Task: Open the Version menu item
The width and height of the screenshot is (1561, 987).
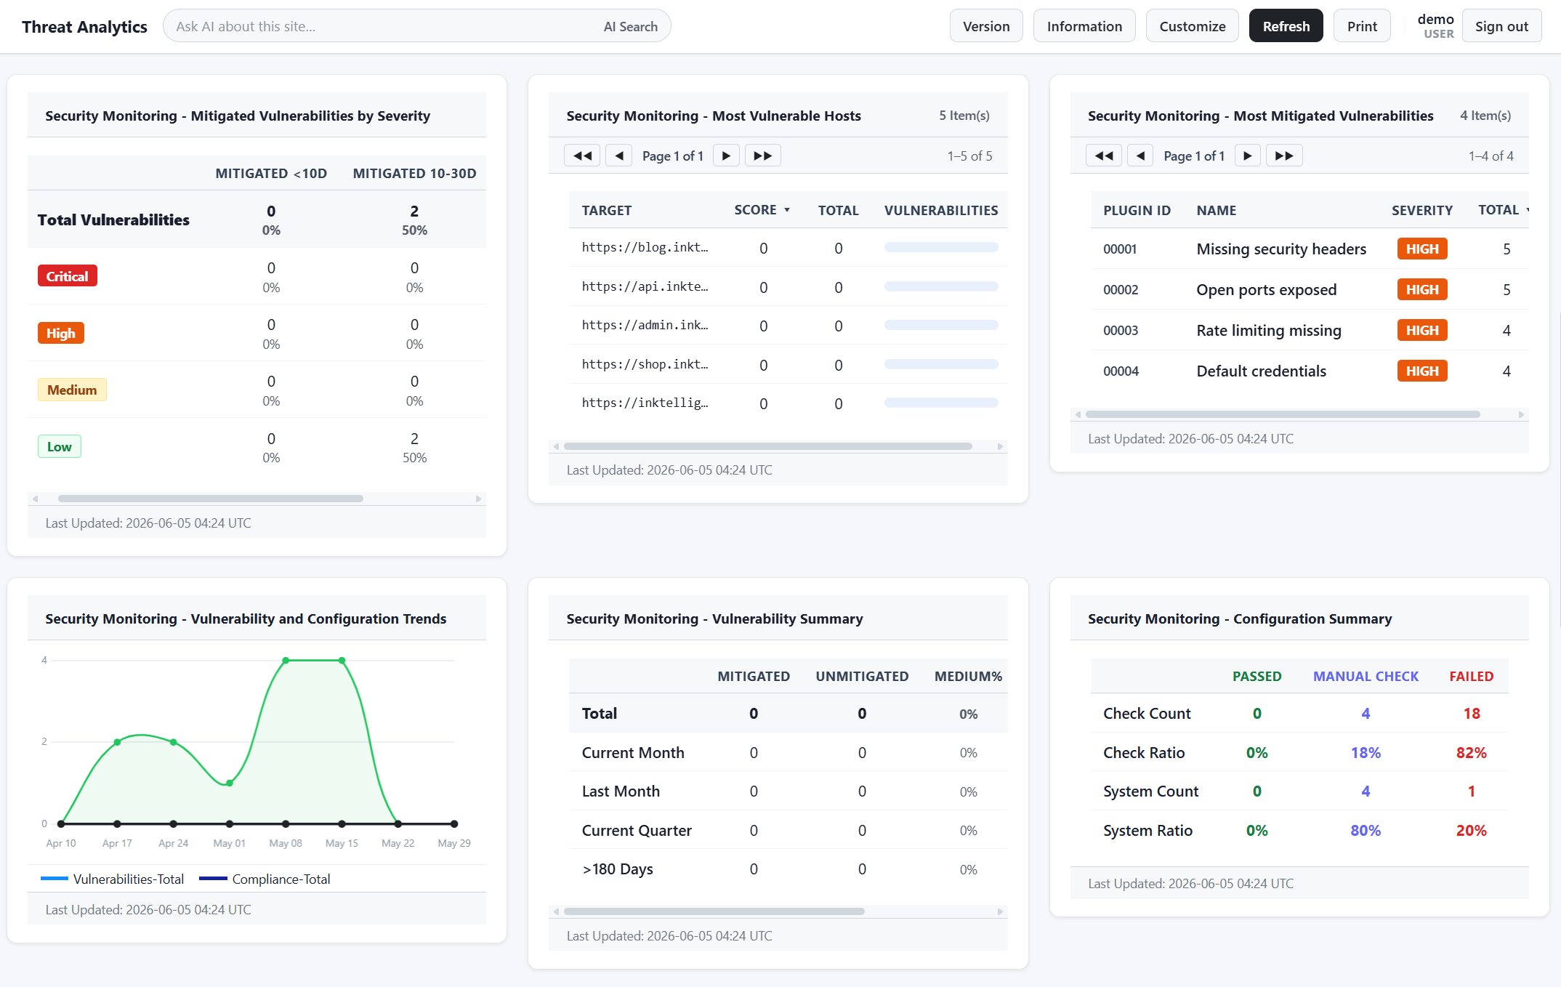Action: point(986,26)
